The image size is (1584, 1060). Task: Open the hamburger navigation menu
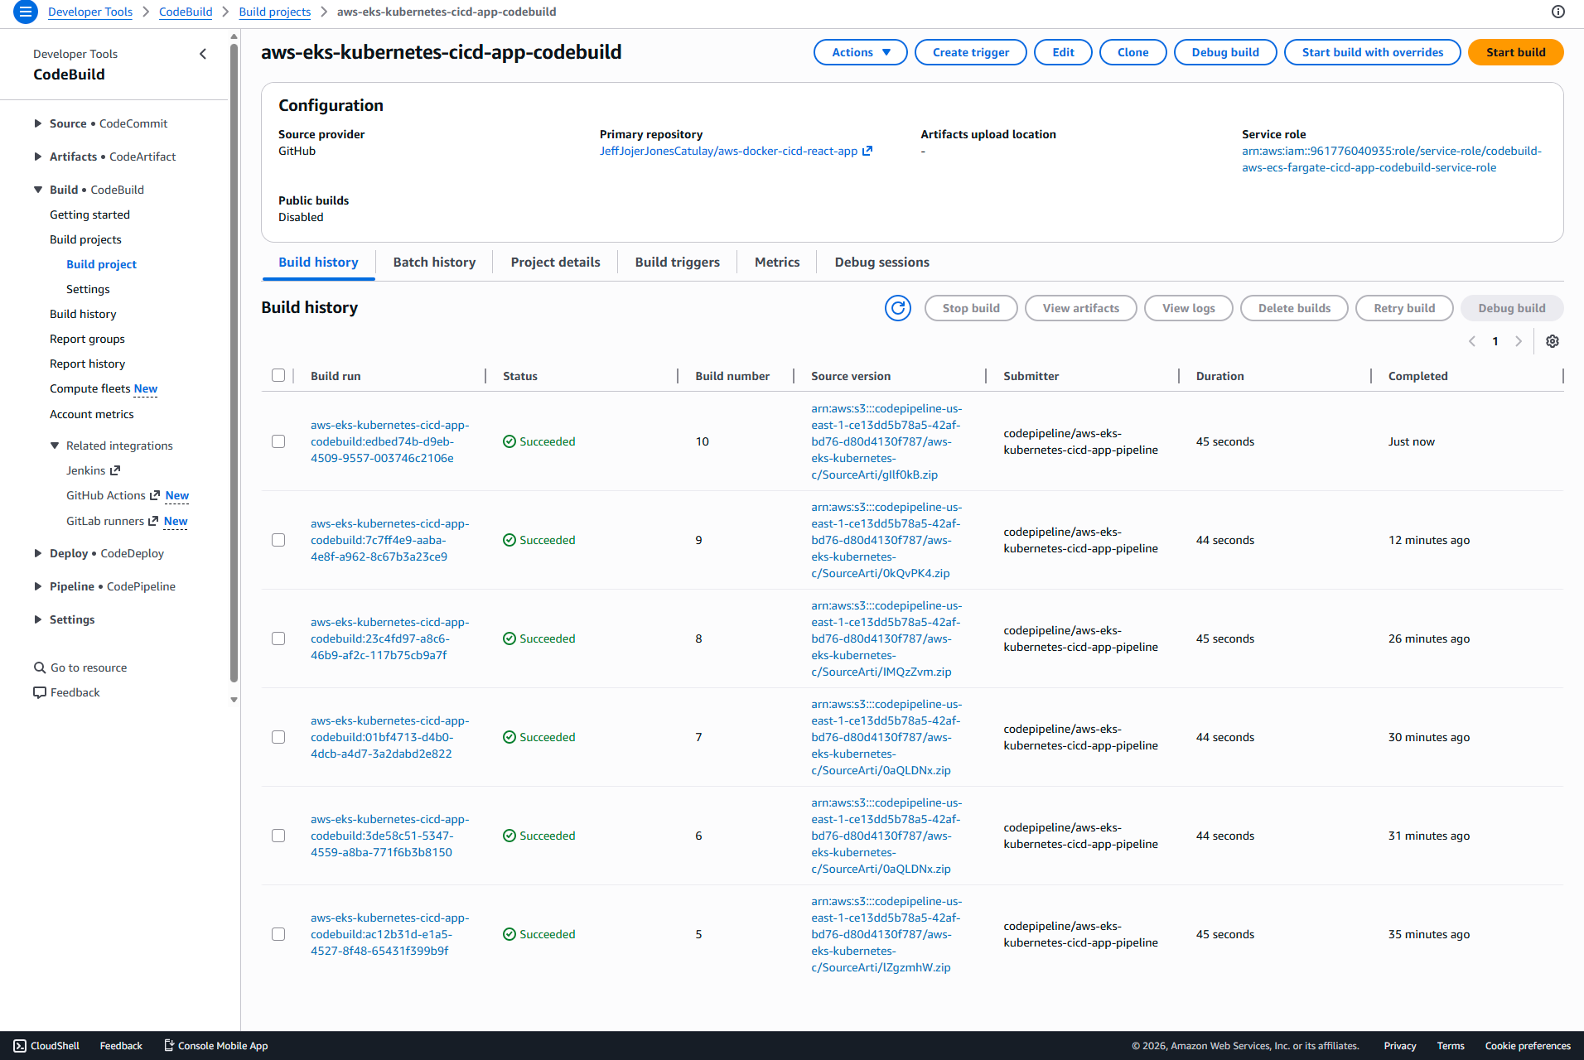(25, 12)
